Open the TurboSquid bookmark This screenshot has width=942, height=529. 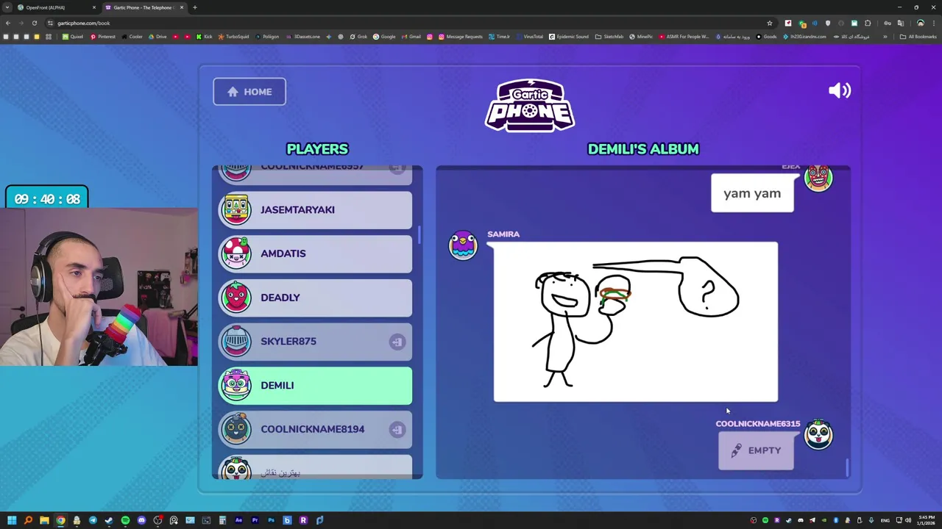pos(233,37)
